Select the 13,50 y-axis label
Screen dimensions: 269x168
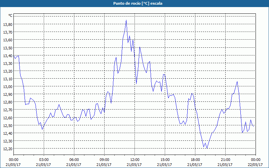pyautogui.click(x=8, y=48)
